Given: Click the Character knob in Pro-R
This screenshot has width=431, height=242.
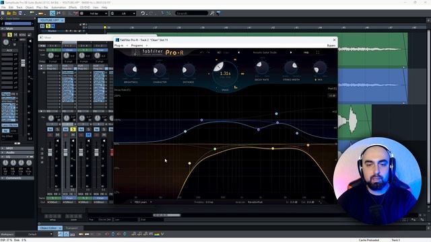Looking at the screenshot, I should (160, 70).
